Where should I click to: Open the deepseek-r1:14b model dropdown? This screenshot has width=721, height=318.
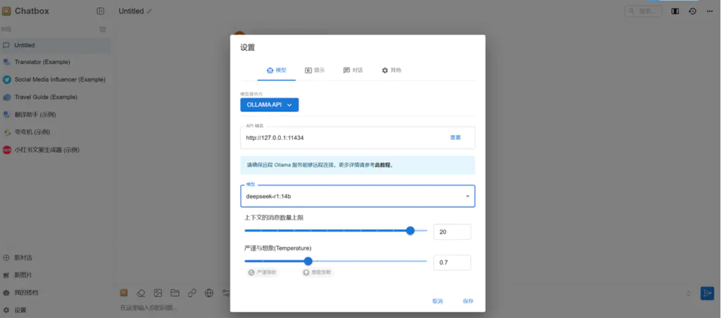(358, 196)
